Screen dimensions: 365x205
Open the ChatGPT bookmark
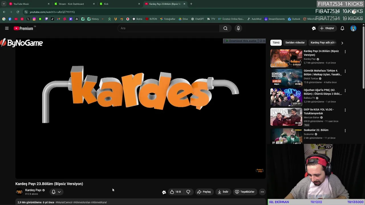tap(197, 19)
